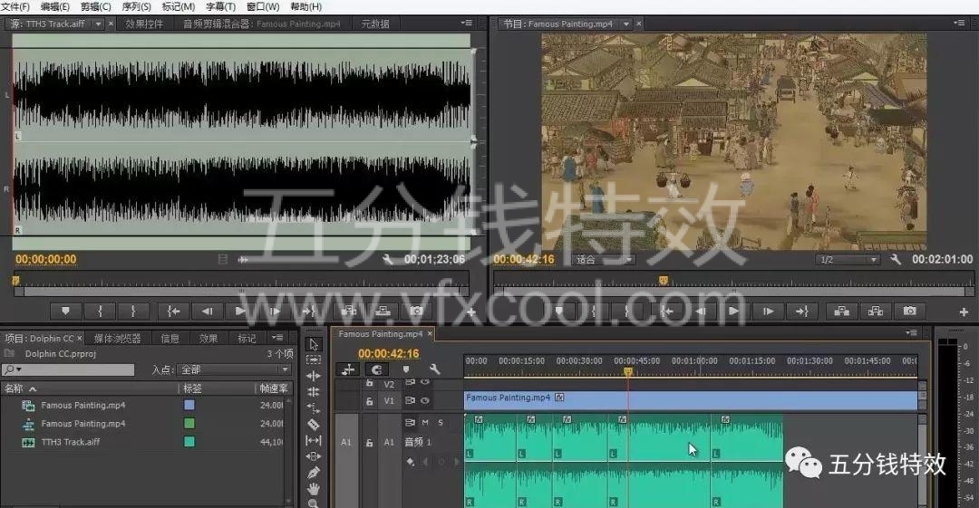Open timeline display settings wrench
Viewport: 979px width, 508px height.
pos(434,369)
